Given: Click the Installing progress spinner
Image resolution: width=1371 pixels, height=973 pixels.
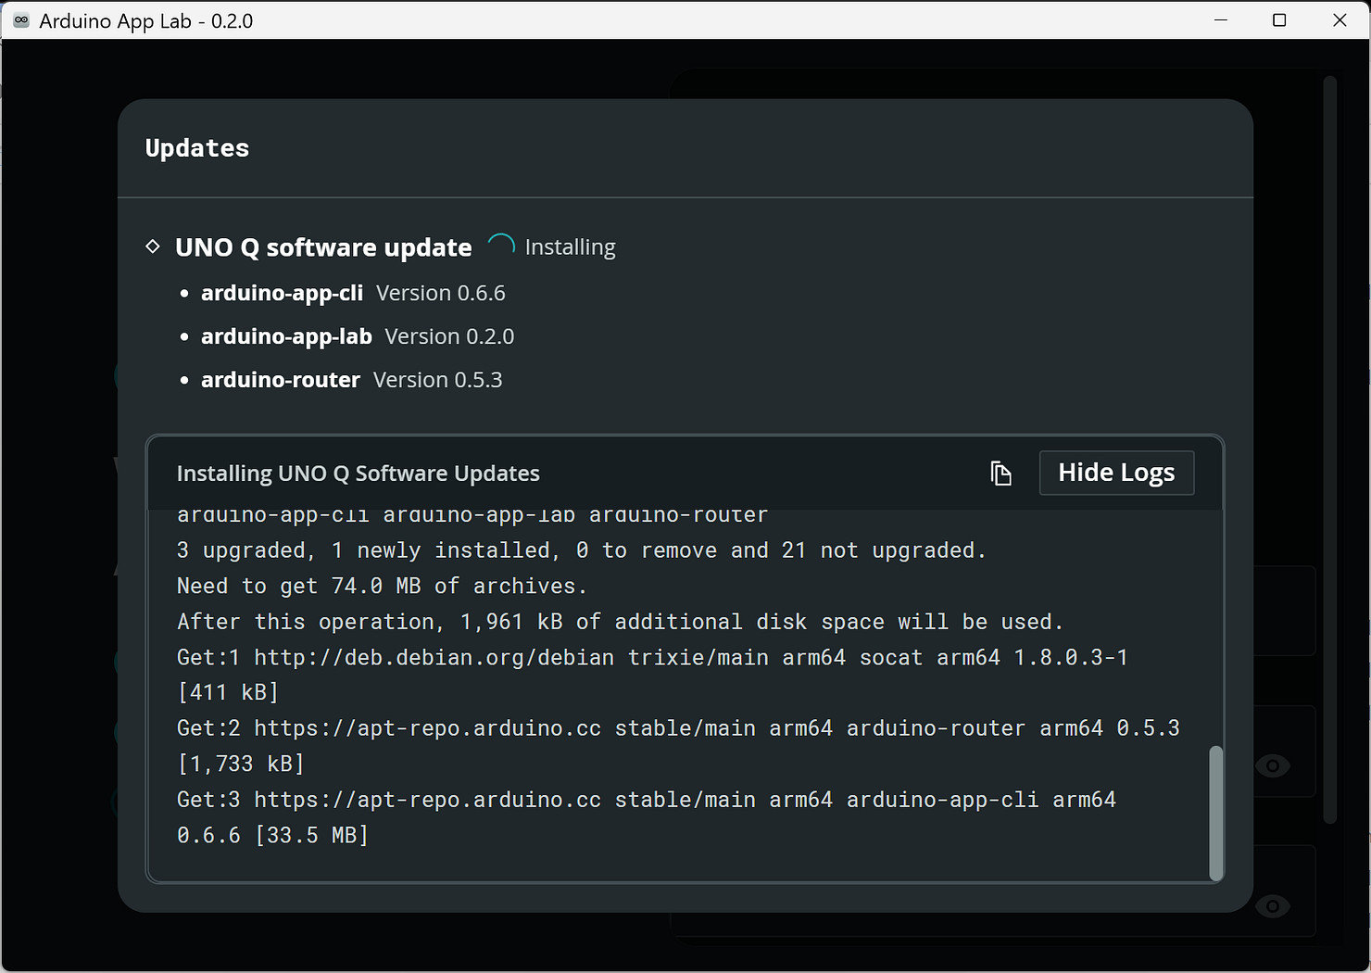Looking at the screenshot, I should pyautogui.click(x=501, y=246).
